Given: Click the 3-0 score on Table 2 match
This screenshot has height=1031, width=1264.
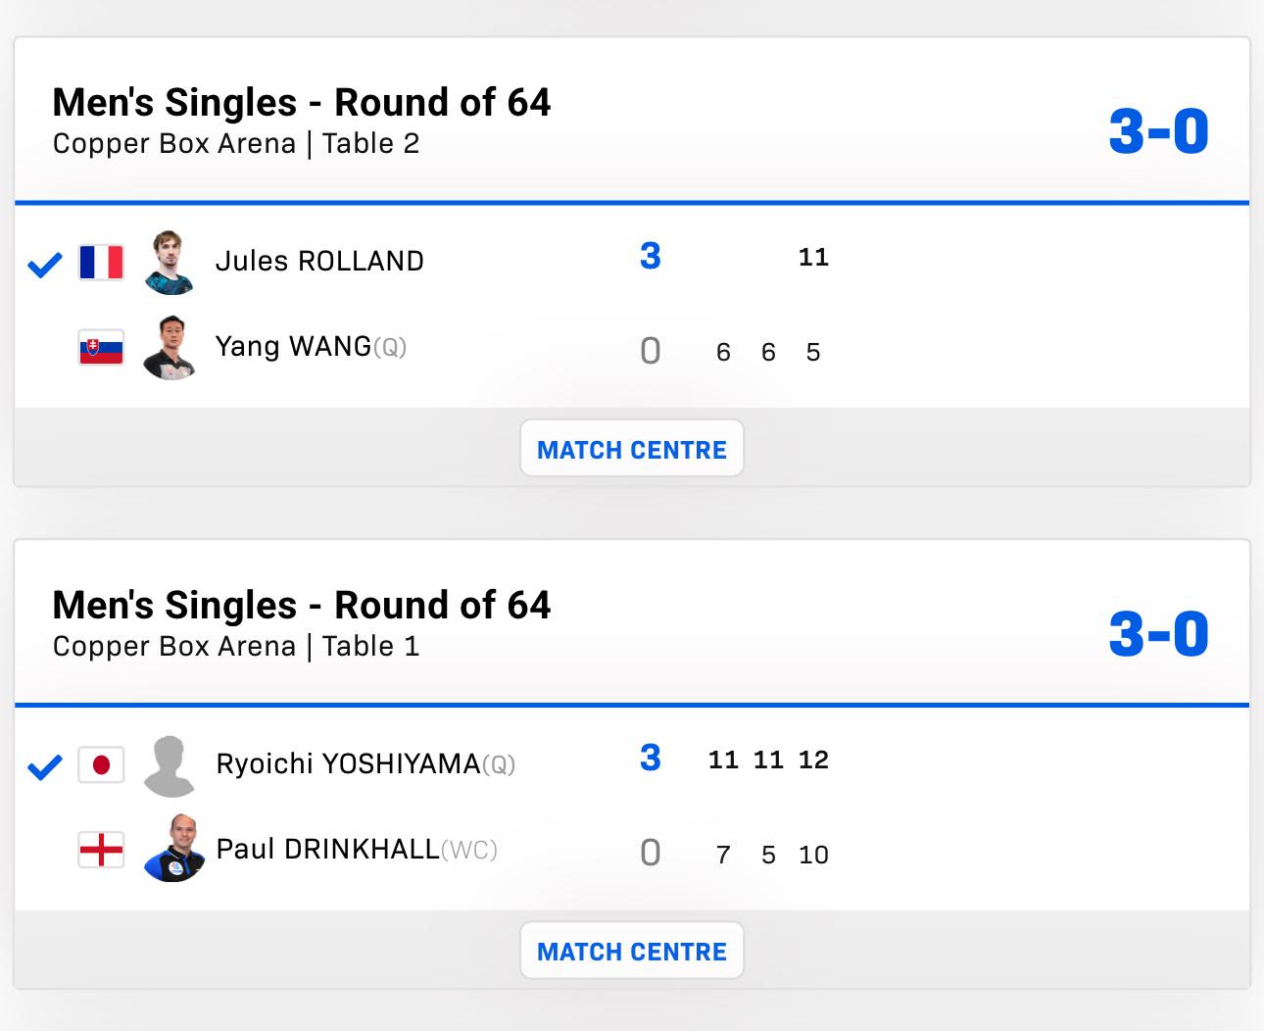Looking at the screenshot, I should pos(1158,131).
